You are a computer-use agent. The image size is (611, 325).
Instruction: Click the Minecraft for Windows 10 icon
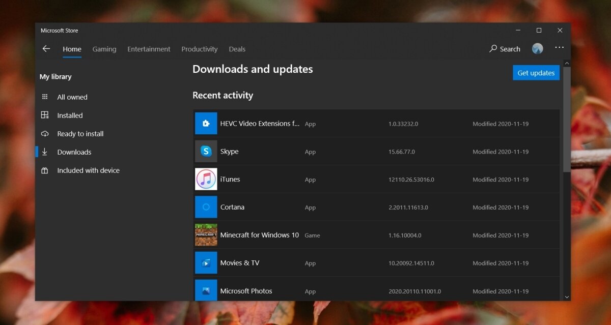206,235
